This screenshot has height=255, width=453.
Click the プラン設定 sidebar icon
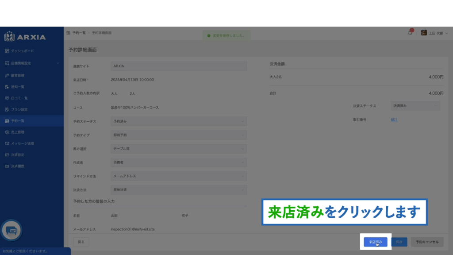[x=7, y=109]
